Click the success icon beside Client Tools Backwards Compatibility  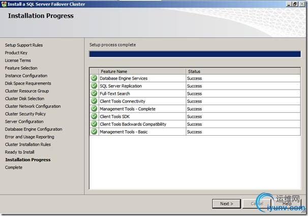point(95,124)
